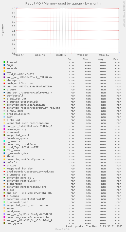Select webportal_fcm_dev legend entry
The image size is (126, 232).
20,168
